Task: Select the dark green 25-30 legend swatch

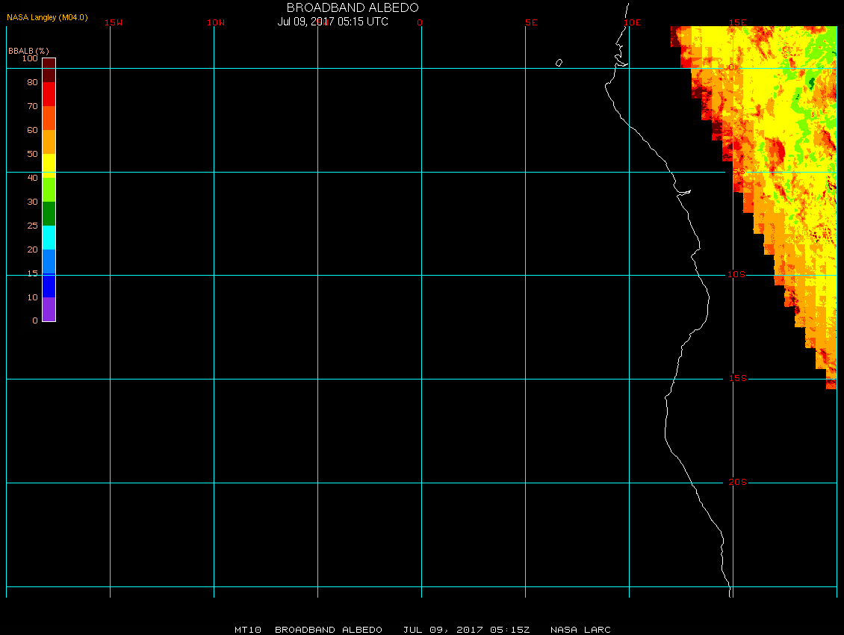Action: tap(49, 213)
